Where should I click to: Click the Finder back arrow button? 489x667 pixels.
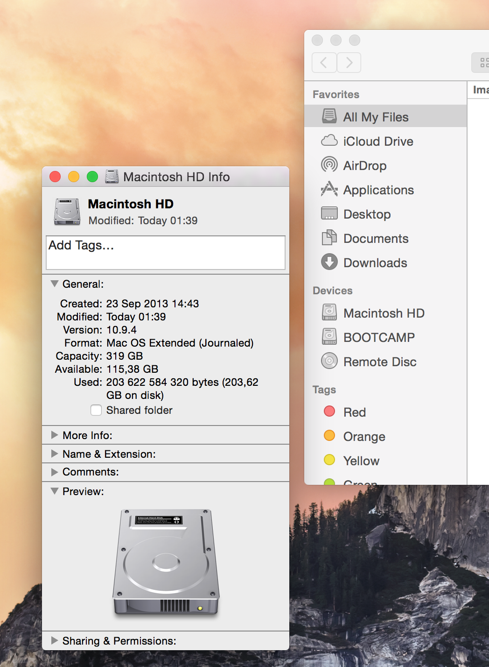click(324, 63)
